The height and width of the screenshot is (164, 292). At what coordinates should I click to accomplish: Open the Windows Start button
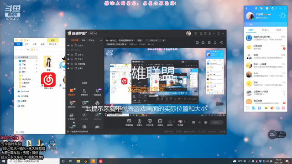3,161
